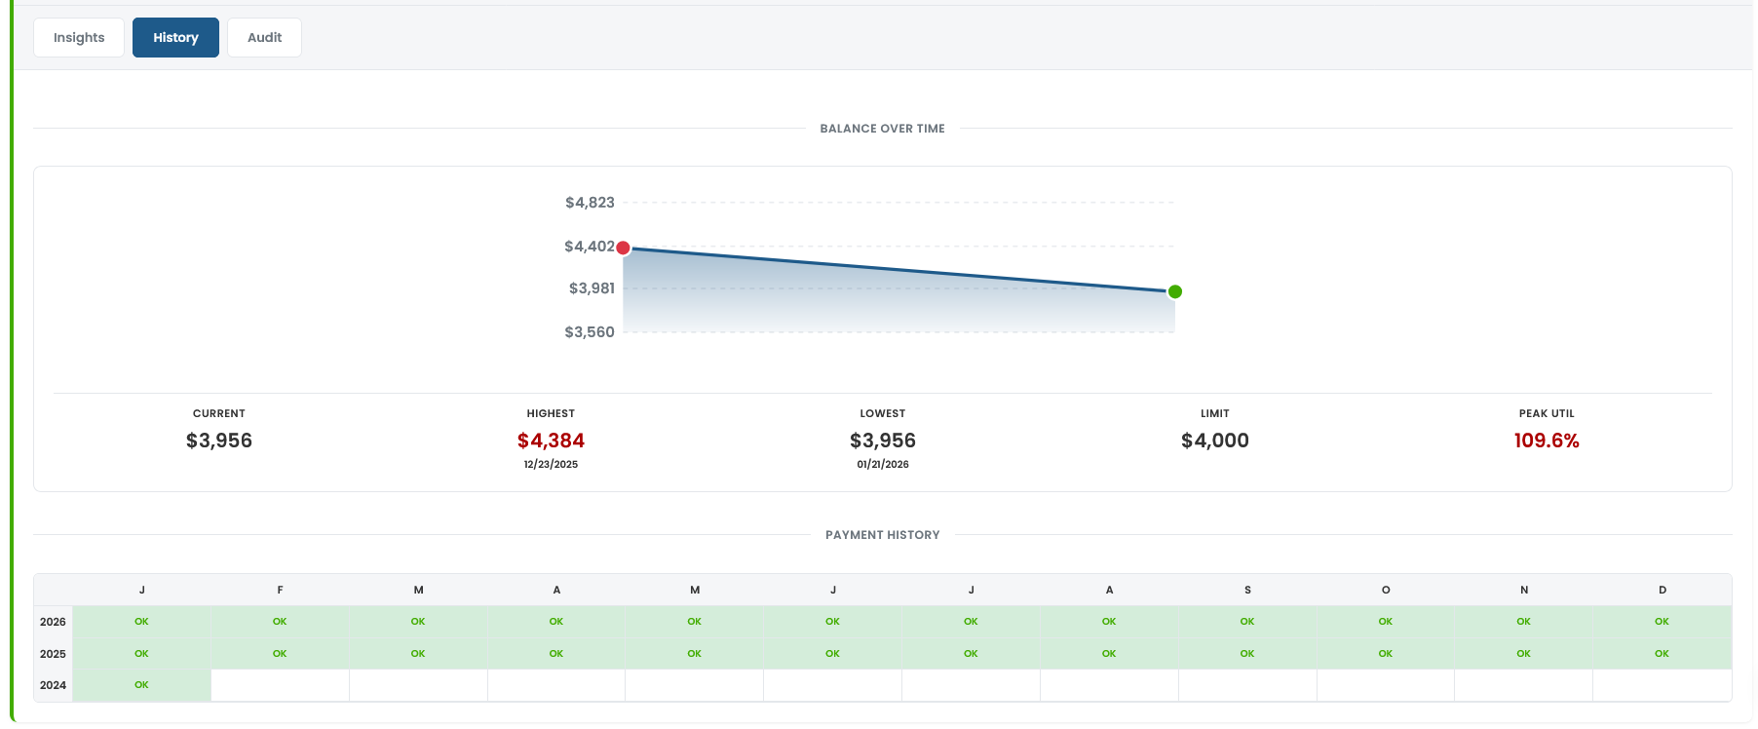
Task: Select the 2024 row's only OK payment cell
Action: coord(141,685)
